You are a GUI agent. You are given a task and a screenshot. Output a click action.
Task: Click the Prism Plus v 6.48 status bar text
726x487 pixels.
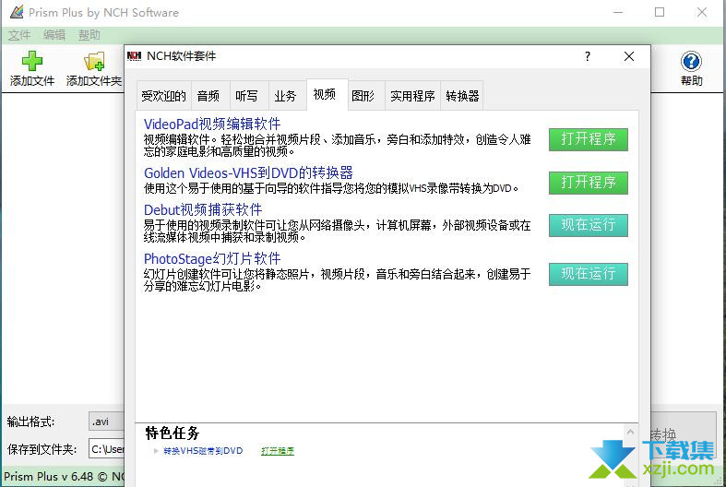click(64, 476)
